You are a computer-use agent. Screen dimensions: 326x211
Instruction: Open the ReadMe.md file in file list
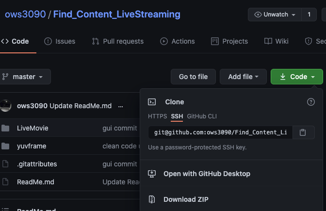35,182
